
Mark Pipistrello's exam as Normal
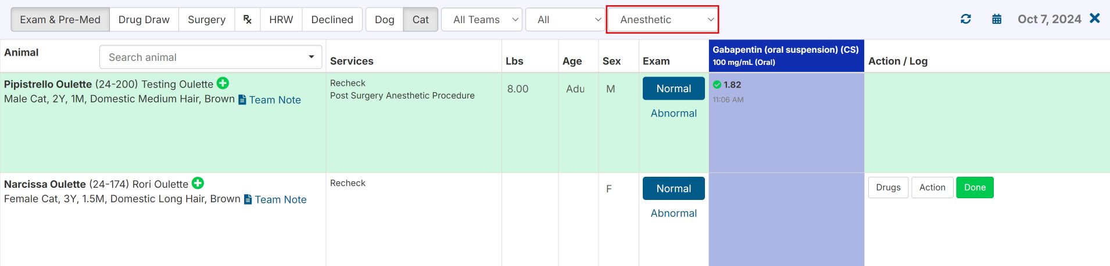coord(674,89)
